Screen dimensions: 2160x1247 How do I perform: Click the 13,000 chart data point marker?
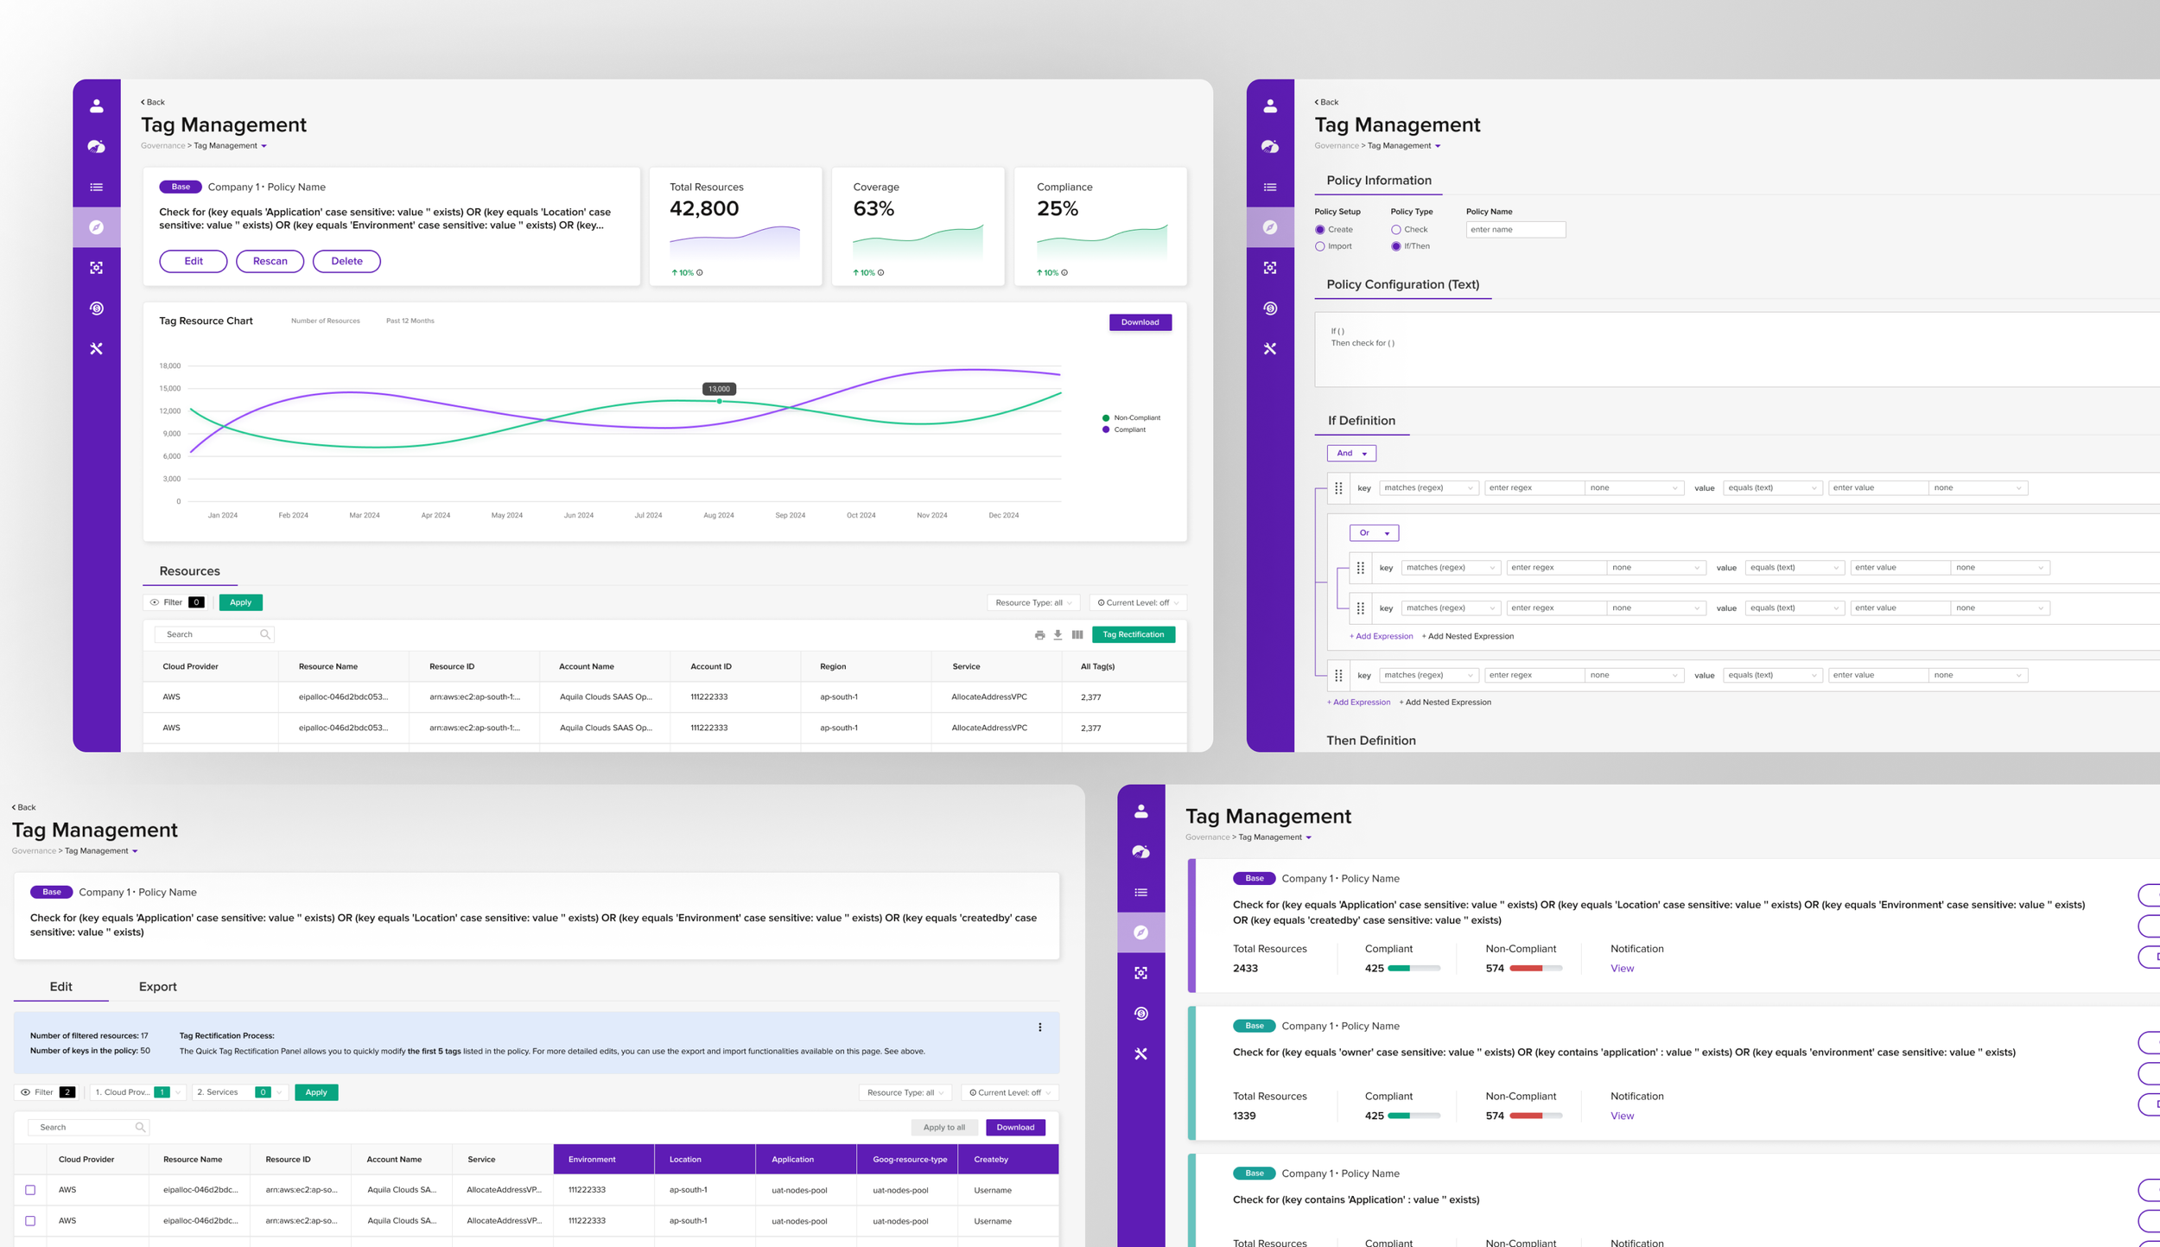[x=720, y=401]
